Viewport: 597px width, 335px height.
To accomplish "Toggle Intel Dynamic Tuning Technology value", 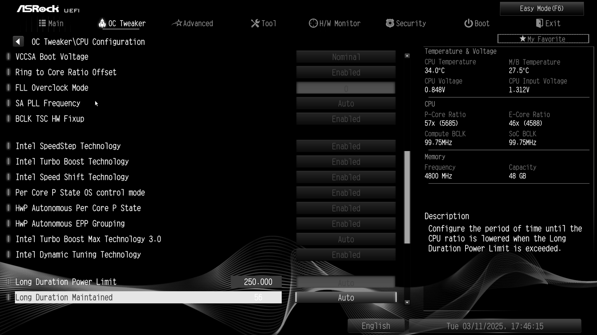I will pos(346,255).
